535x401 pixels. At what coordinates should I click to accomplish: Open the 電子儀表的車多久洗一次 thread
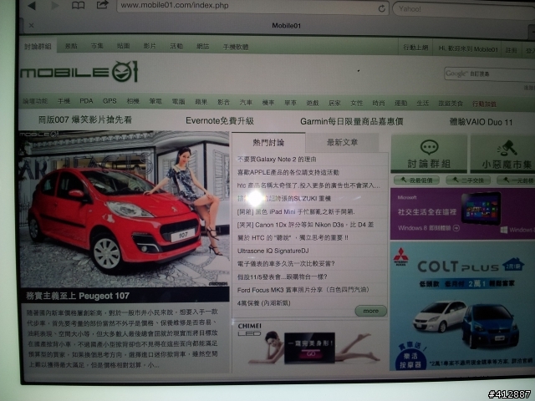[x=286, y=264]
